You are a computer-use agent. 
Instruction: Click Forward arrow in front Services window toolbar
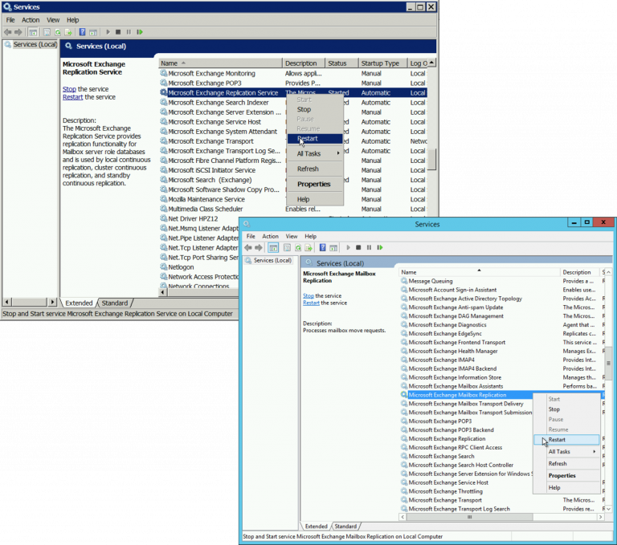click(x=259, y=248)
